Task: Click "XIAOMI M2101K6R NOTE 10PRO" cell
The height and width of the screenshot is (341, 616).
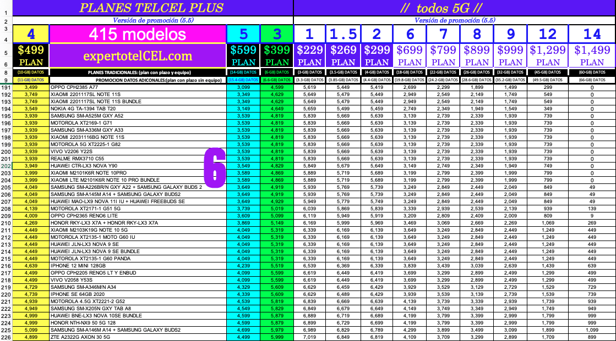Action: 138,173
